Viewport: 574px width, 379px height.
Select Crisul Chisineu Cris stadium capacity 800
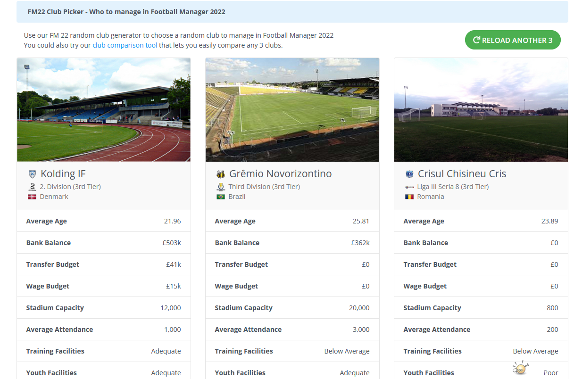[x=553, y=308]
